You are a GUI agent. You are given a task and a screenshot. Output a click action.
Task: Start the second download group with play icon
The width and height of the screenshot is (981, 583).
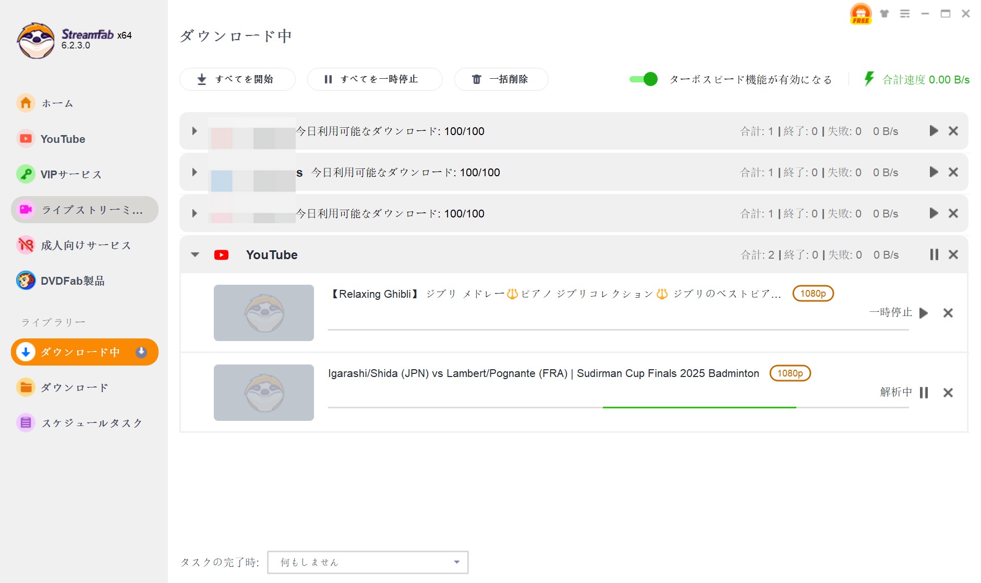pyautogui.click(x=934, y=172)
